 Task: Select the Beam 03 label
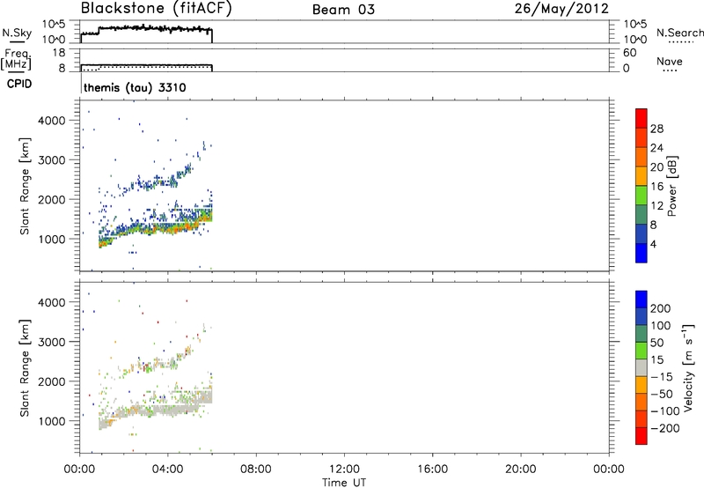tap(343, 10)
